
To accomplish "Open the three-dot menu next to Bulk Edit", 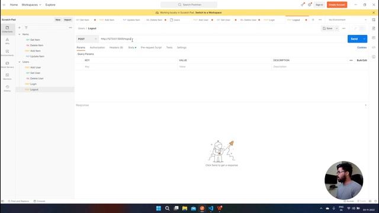I will [351, 60].
